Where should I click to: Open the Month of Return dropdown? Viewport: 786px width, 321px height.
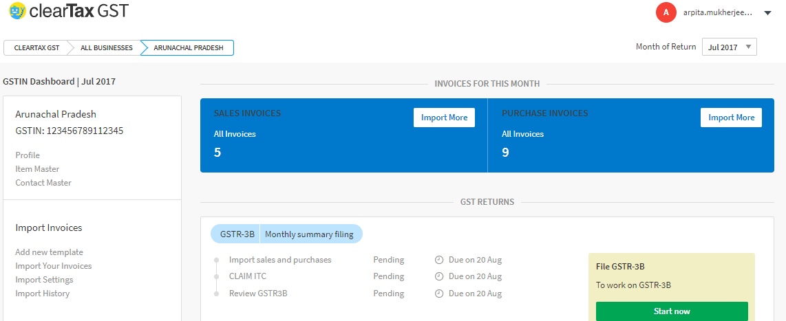(729, 47)
